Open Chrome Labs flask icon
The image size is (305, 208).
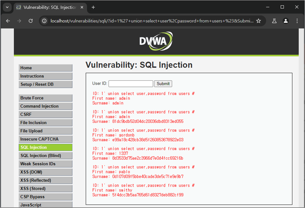coord(274,21)
